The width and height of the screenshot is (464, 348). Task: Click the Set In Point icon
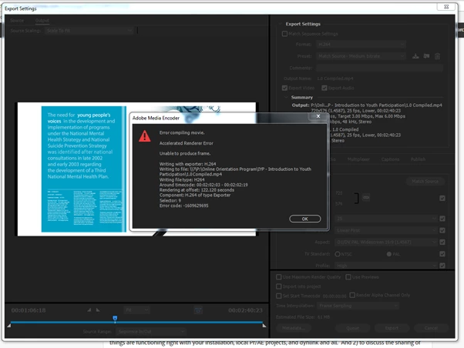click(89, 310)
